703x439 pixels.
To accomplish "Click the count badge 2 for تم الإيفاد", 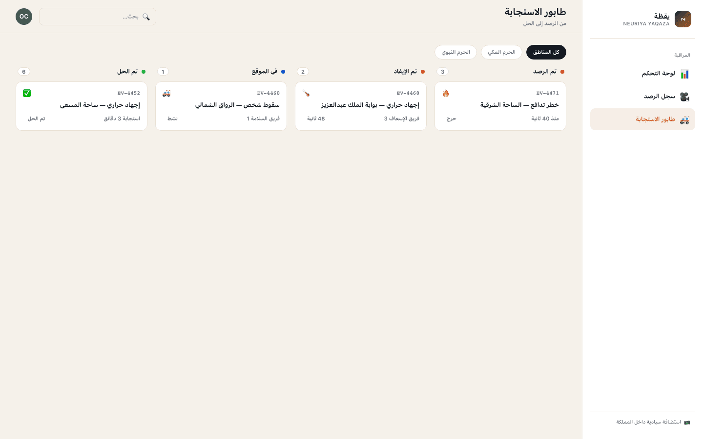I will coord(303,72).
